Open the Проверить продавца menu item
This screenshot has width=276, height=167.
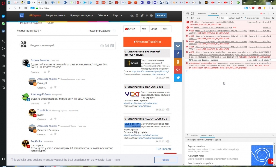[x=81, y=15]
